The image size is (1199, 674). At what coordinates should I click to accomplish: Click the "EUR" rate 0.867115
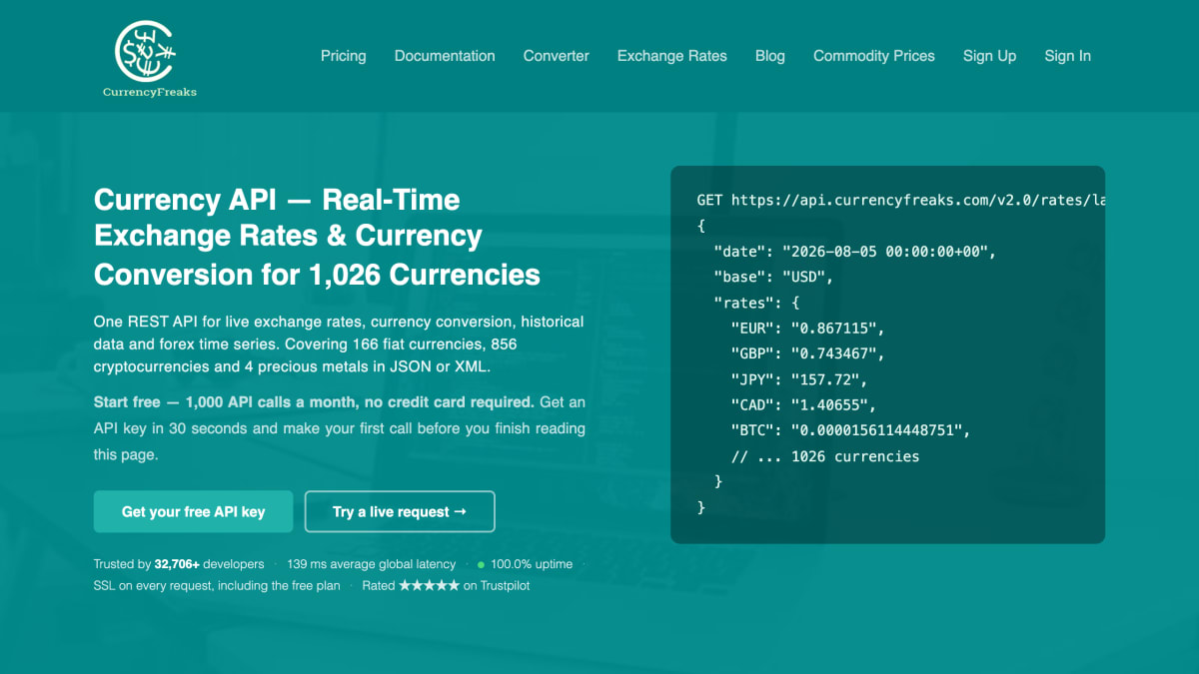pyautogui.click(x=808, y=329)
